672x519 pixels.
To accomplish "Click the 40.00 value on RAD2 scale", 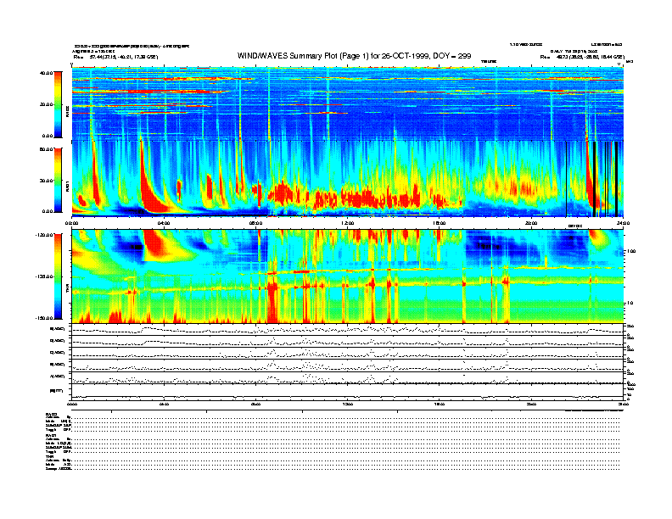I will point(46,73).
